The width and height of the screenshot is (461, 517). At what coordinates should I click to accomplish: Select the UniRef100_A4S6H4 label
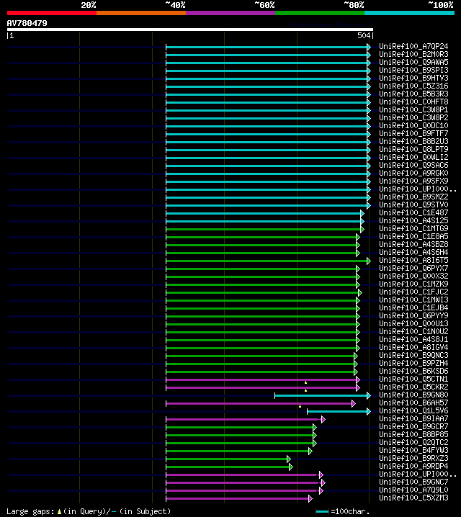point(413,252)
